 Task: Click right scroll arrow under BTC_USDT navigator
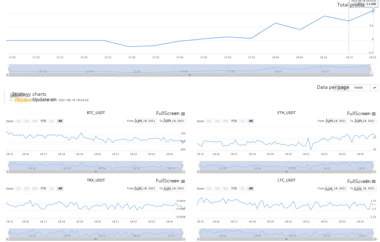(184, 172)
